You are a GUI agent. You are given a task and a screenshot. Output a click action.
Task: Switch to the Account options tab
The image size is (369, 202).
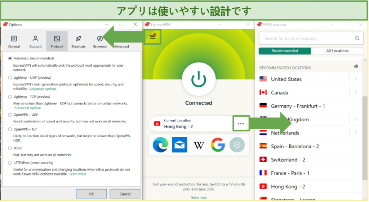[35, 42]
